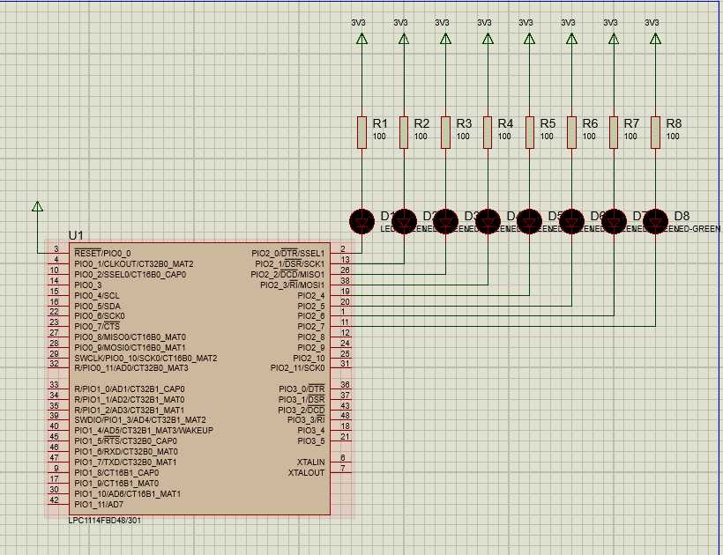
Task: Click the PIO2_0/DTR/SSEL1 pin name
Action: [288, 254]
